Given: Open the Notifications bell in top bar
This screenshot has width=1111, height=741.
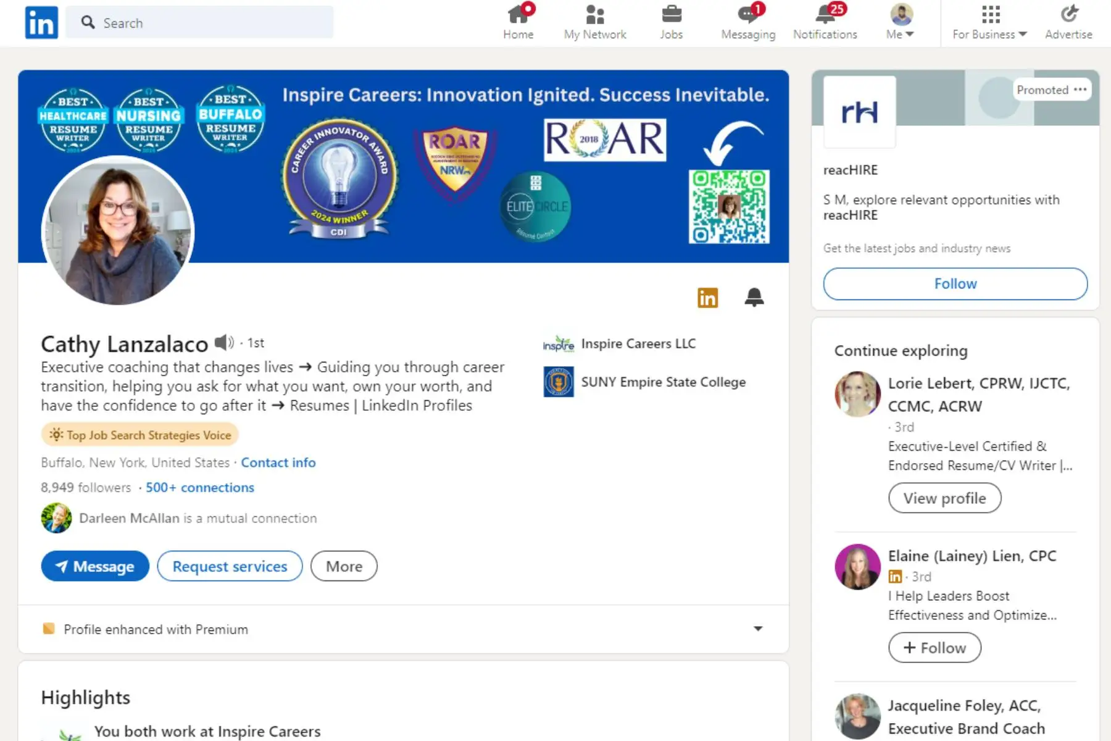Looking at the screenshot, I should [825, 14].
